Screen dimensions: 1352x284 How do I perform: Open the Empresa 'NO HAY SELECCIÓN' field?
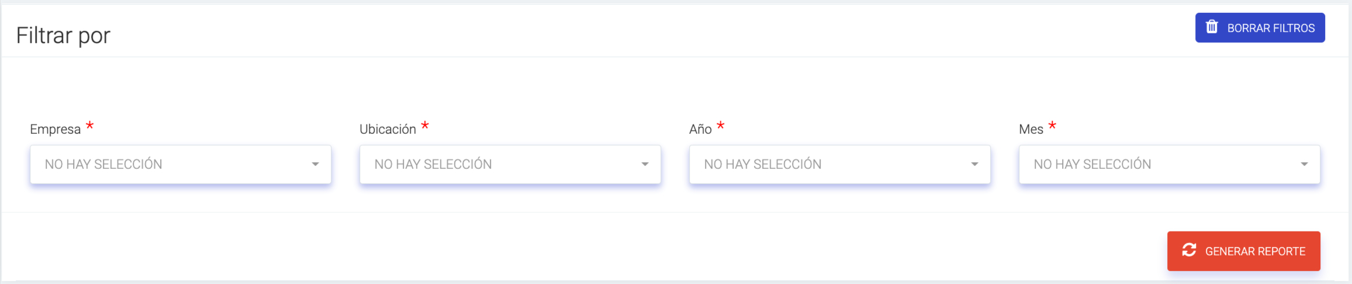click(x=181, y=164)
